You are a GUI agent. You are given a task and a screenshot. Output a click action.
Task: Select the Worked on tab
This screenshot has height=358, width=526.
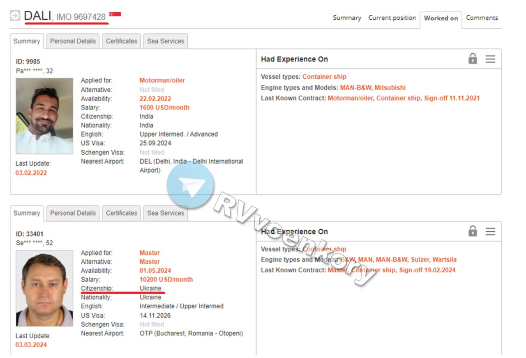click(x=441, y=18)
